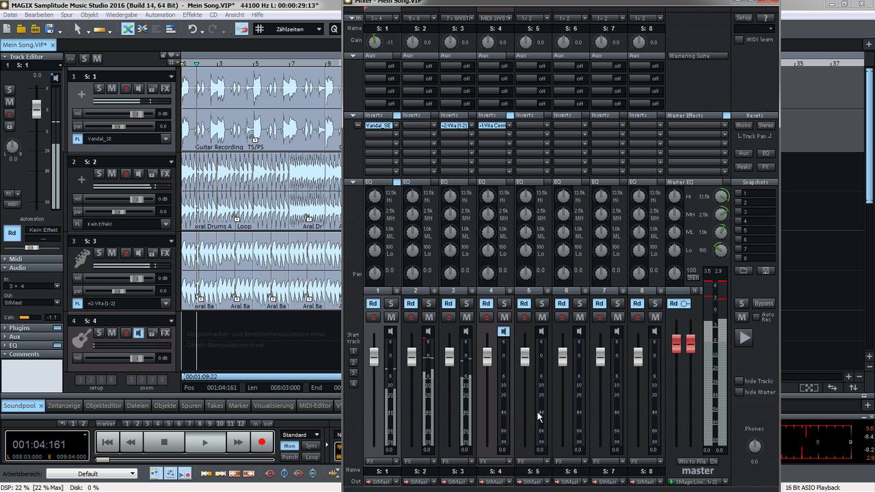Switch to the MIDI-Editor tab
Image resolution: width=875 pixels, height=492 pixels.
(x=314, y=405)
